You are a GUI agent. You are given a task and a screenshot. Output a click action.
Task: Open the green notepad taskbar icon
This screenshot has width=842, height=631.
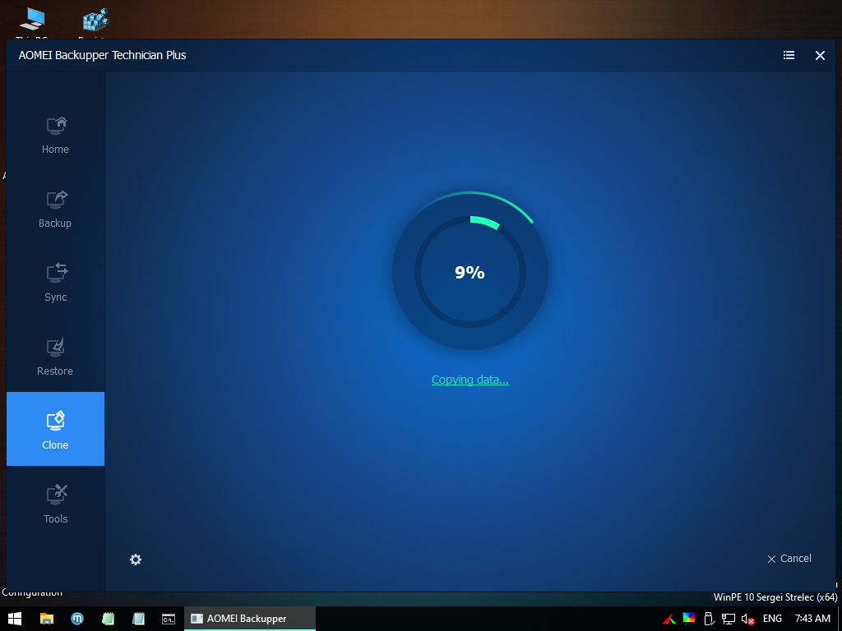108,619
